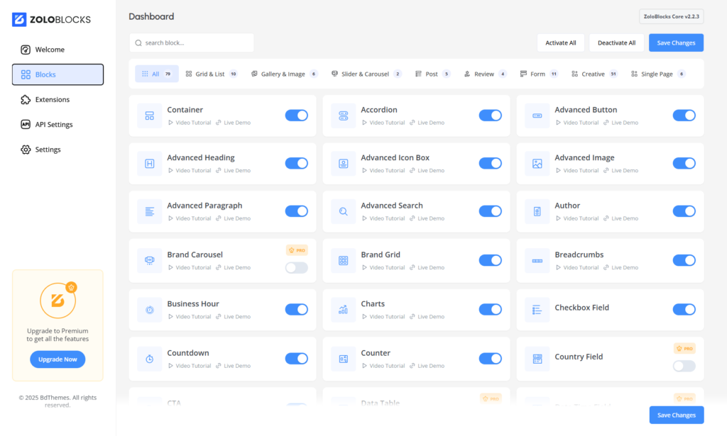Click the Charts block icon

[343, 310]
